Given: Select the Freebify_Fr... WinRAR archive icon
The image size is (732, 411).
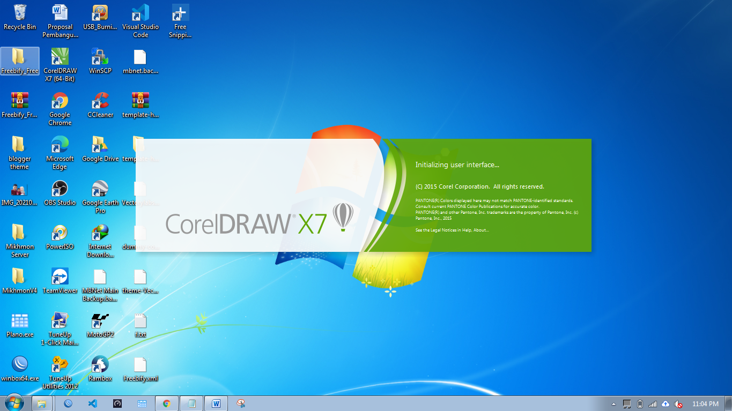Looking at the screenshot, I should coord(20,105).
